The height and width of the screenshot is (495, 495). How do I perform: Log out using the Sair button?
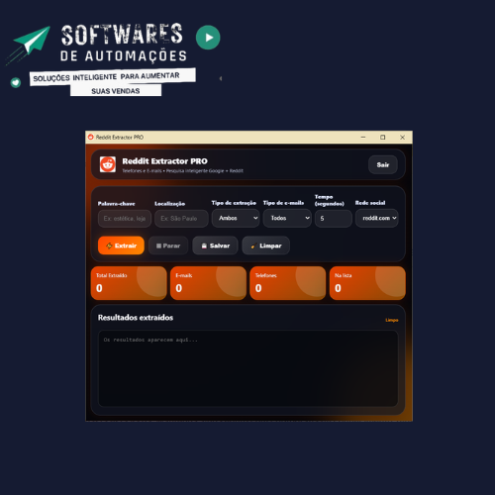pyautogui.click(x=383, y=164)
